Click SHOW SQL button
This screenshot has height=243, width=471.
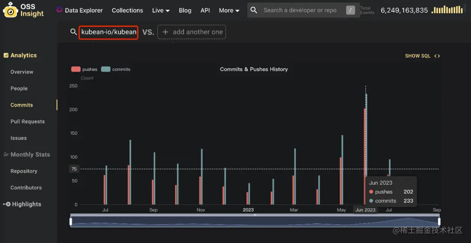[x=422, y=56]
